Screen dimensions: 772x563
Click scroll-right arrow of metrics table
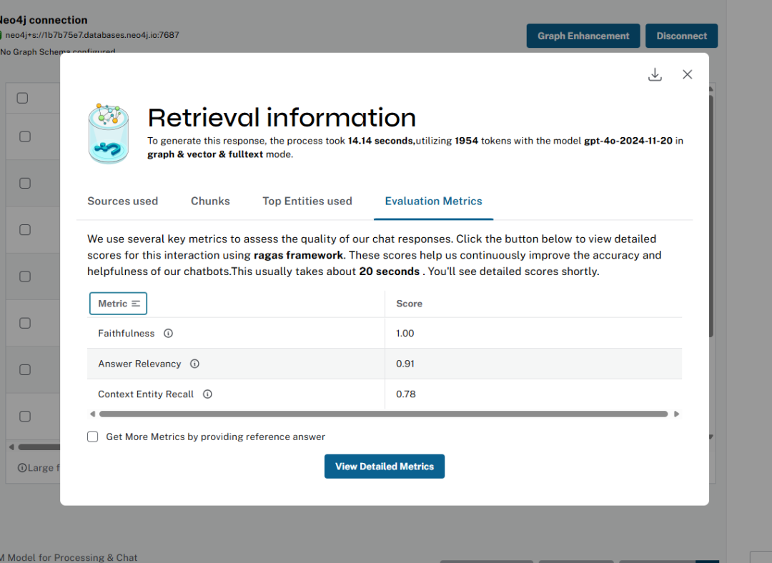(x=676, y=414)
